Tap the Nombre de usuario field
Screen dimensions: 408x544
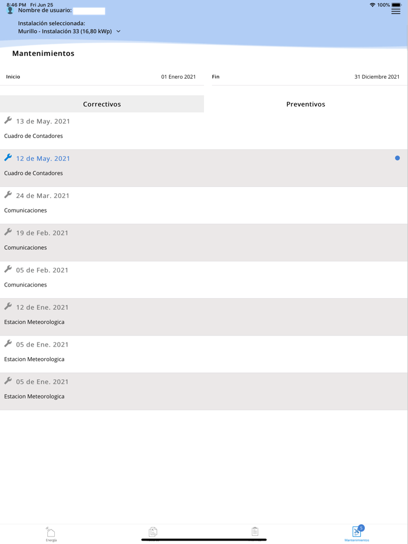pyautogui.click(x=89, y=11)
